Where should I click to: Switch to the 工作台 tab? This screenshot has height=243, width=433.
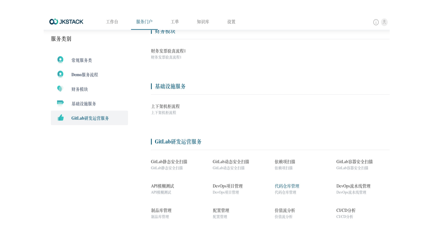point(112,22)
